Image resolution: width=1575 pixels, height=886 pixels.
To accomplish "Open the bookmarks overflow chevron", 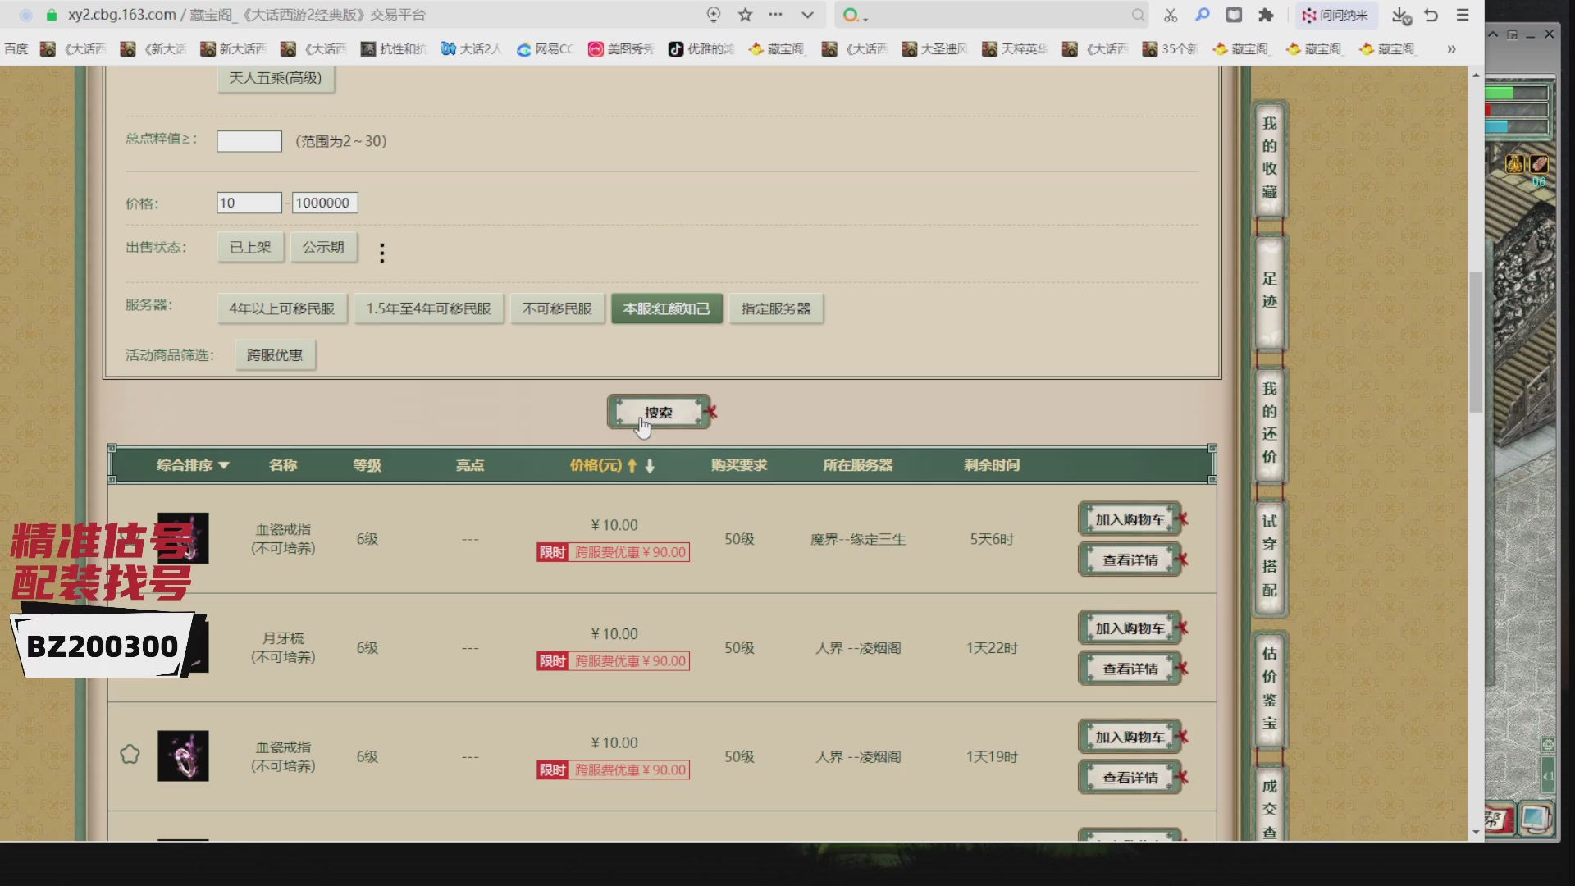I will click(x=1452, y=49).
